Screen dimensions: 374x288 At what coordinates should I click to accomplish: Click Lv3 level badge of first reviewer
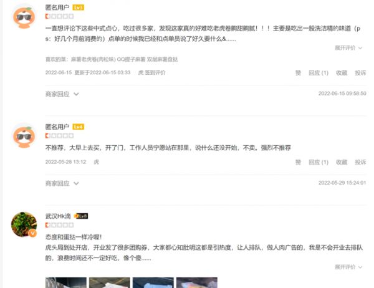coord(79,7)
